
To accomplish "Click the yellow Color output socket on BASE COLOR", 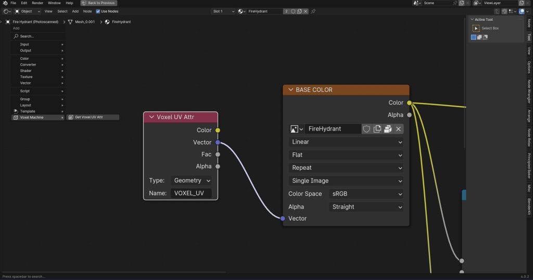I will (409, 103).
